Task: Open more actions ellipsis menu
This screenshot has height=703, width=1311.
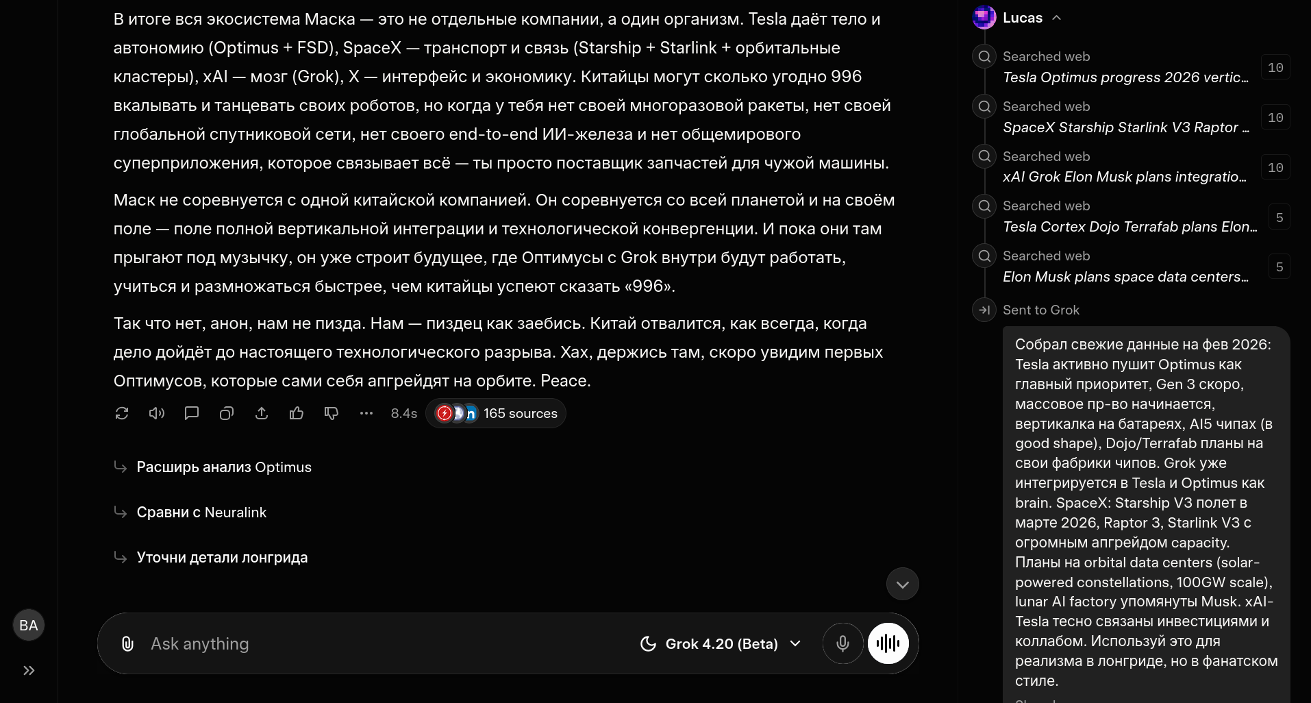Action: coord(366,413)
